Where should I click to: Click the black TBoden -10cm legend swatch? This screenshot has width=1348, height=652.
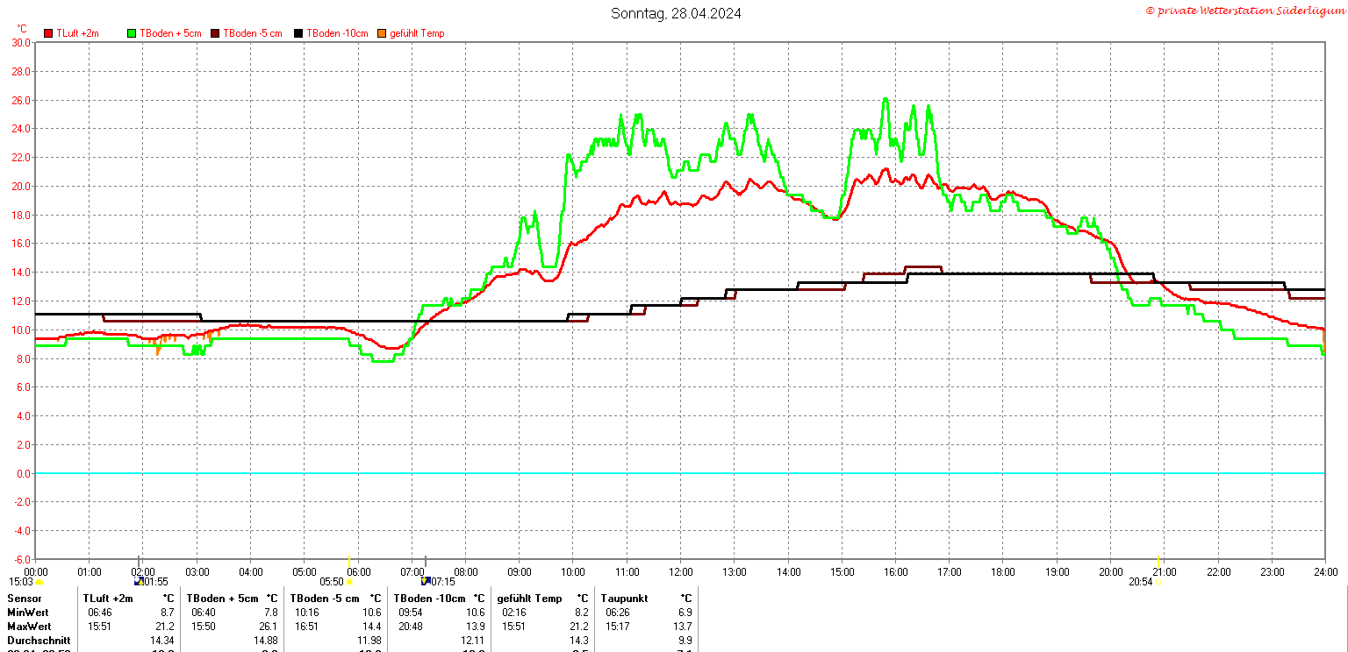coord(298,33)
